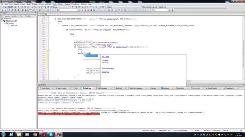Open the search text combo box dropdown
245x137 pixels.
coord(167,10)
